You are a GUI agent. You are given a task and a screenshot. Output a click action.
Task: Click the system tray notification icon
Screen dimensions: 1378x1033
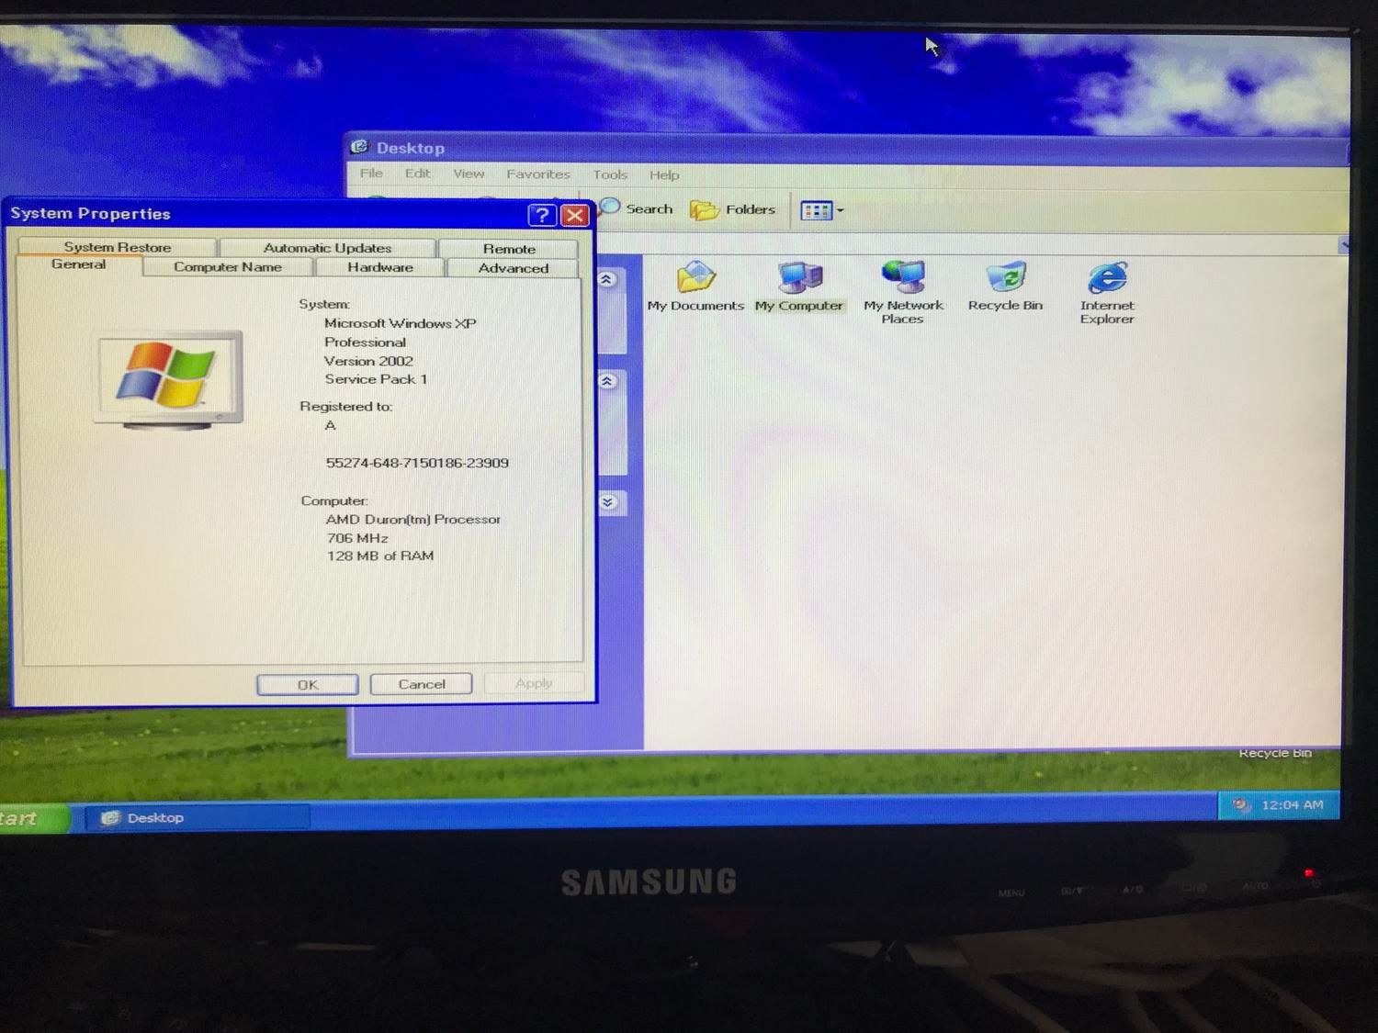[1241, 805]
